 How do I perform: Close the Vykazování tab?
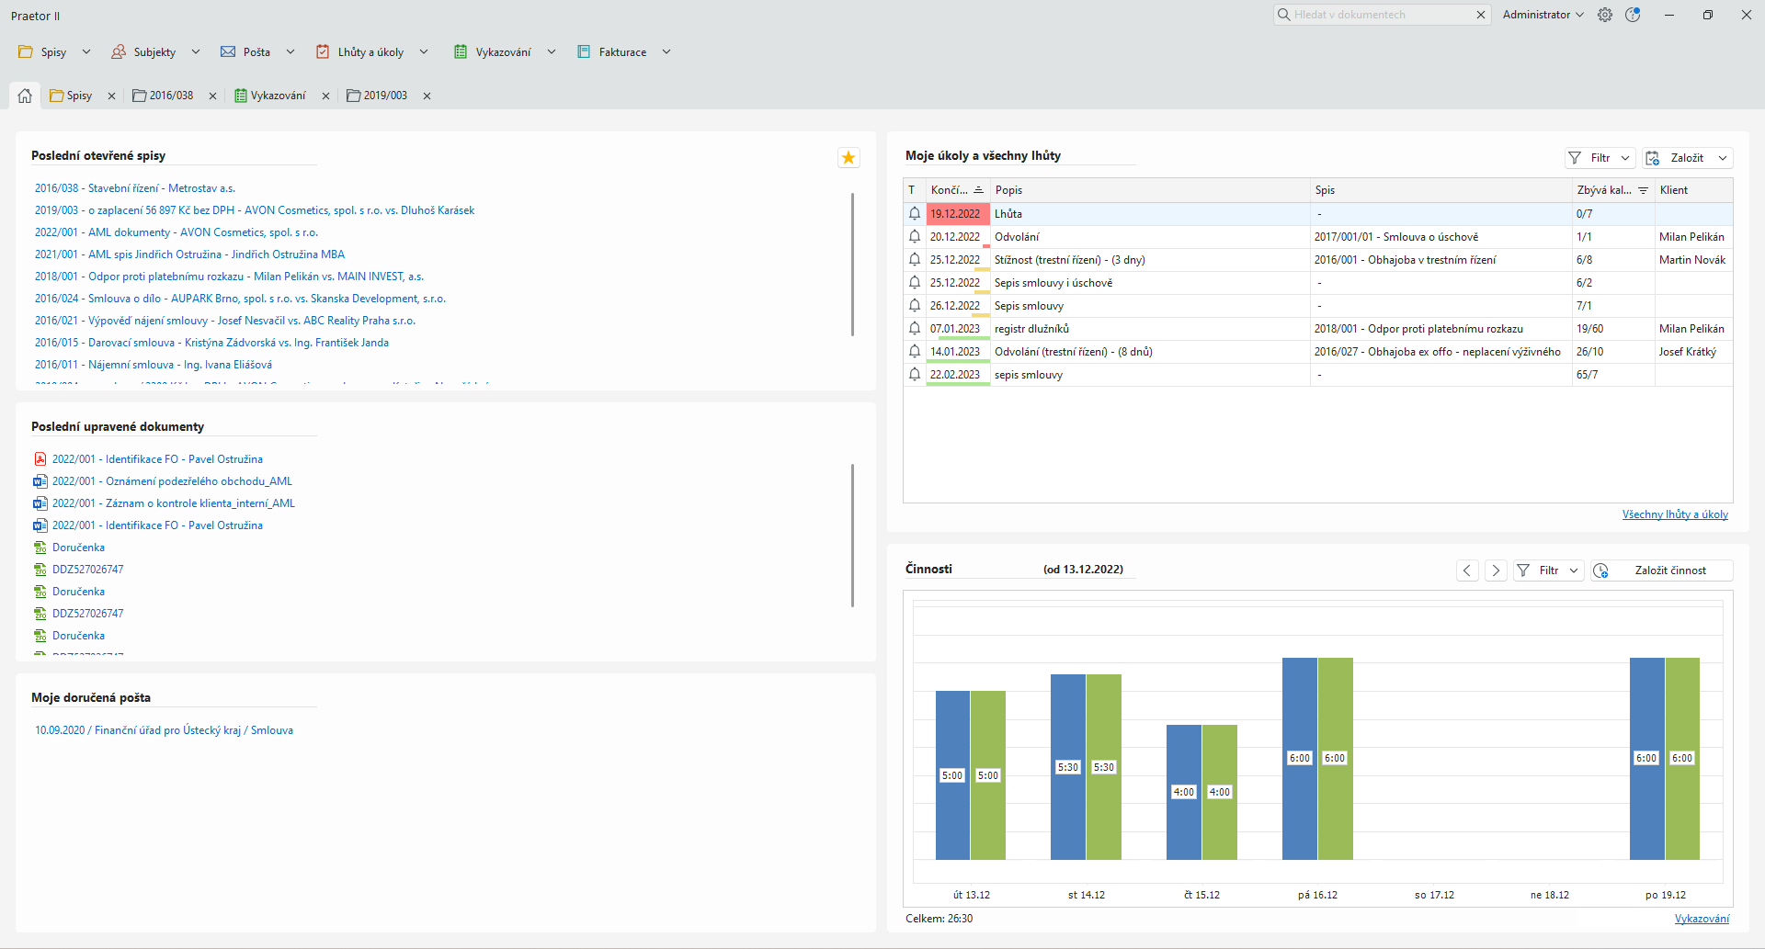coord(325,96)
